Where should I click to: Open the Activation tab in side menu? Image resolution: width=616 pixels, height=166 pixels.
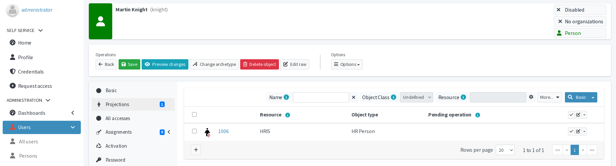[x=116, y=146]
